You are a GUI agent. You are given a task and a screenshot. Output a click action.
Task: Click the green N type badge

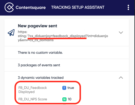point(64,99)
